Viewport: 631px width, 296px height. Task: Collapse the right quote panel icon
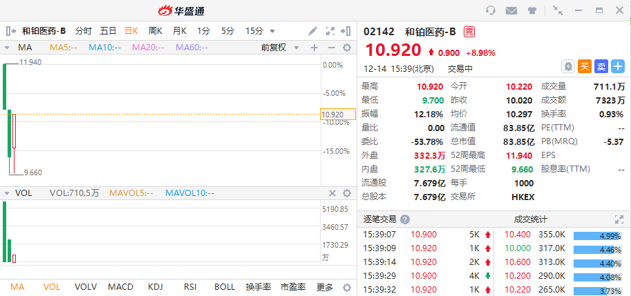[346, 31]
